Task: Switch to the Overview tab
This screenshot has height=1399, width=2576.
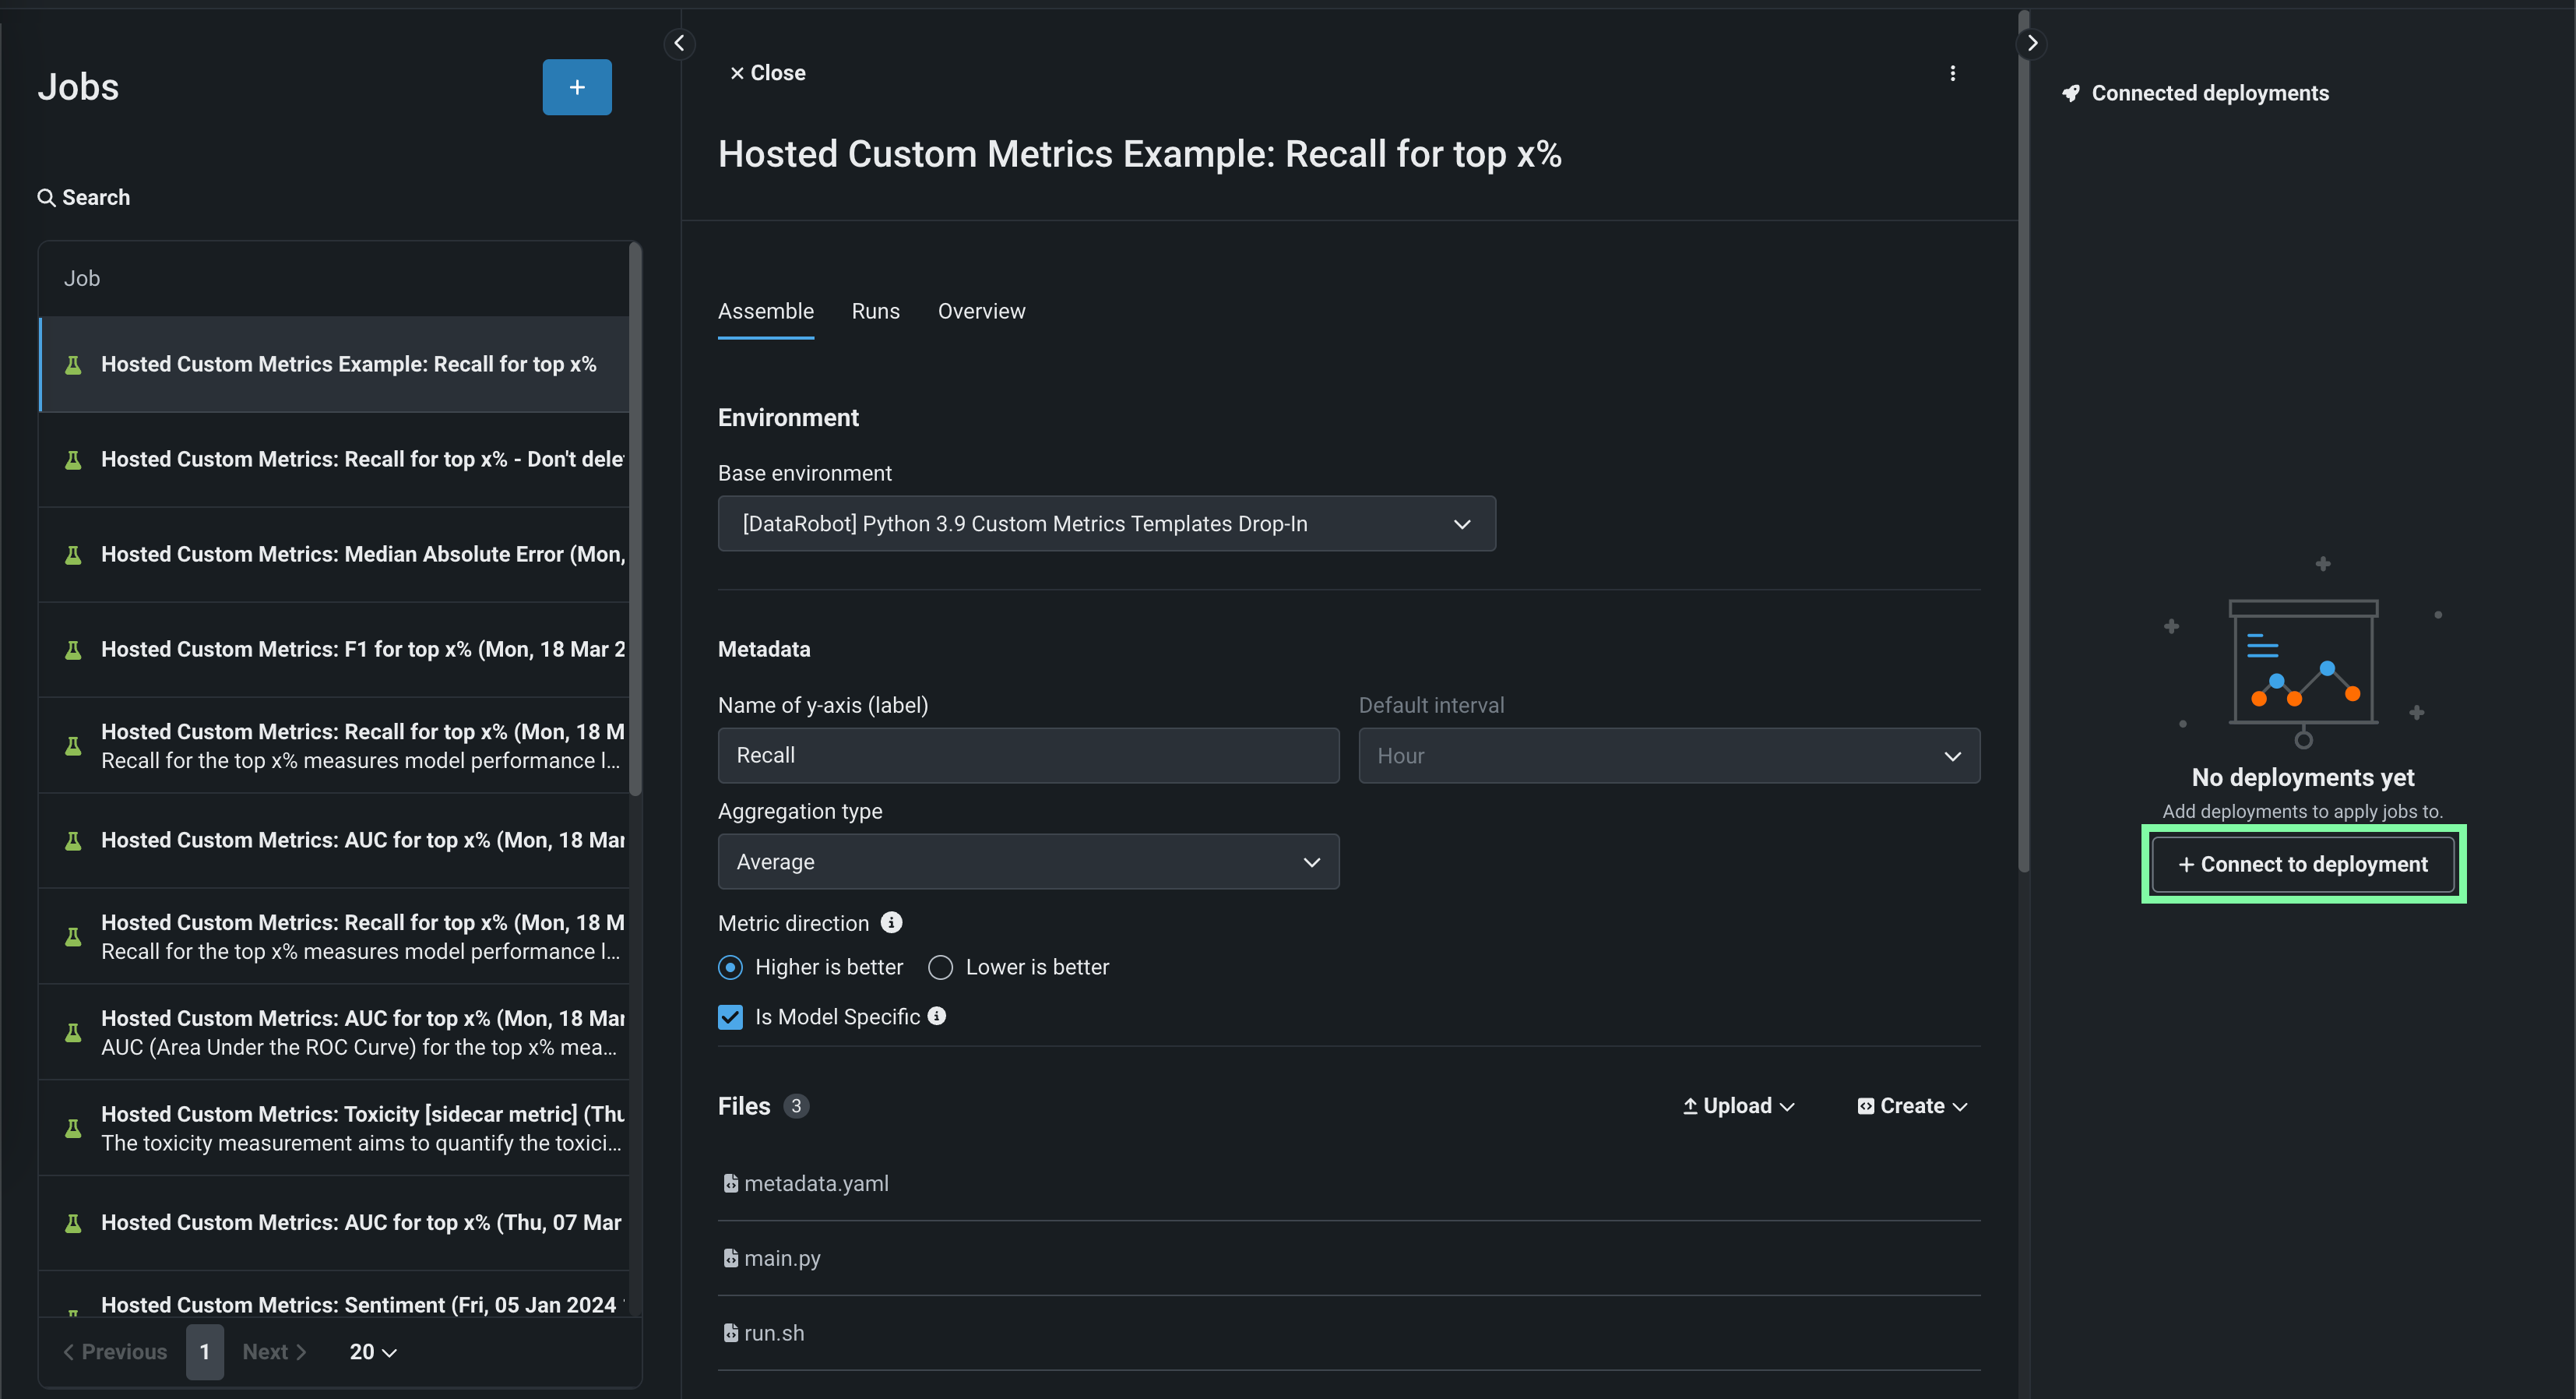Action: (981, 311)
